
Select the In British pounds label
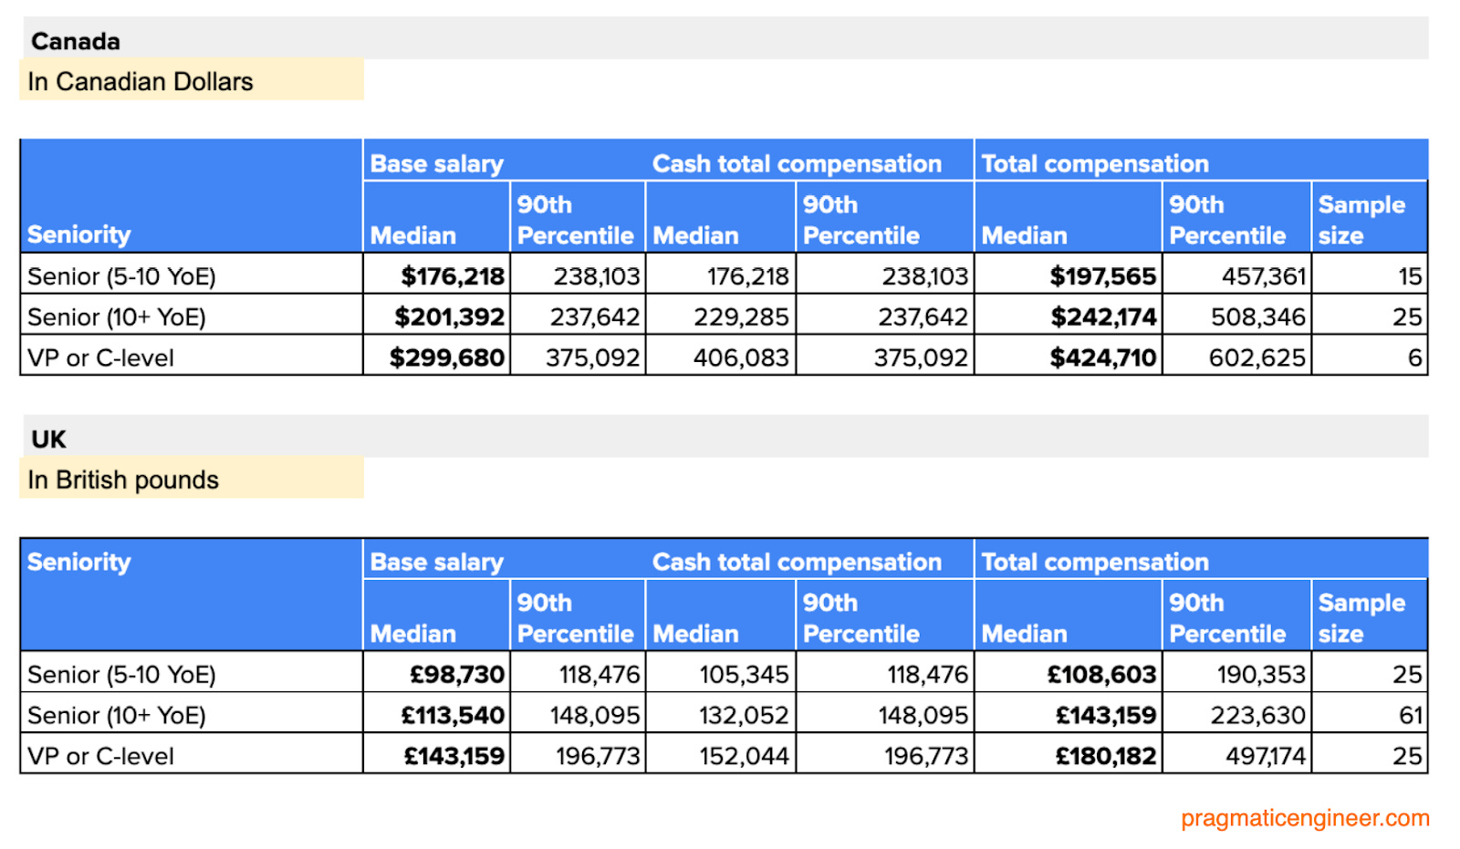pyautogui.click(x=122, y=479)
